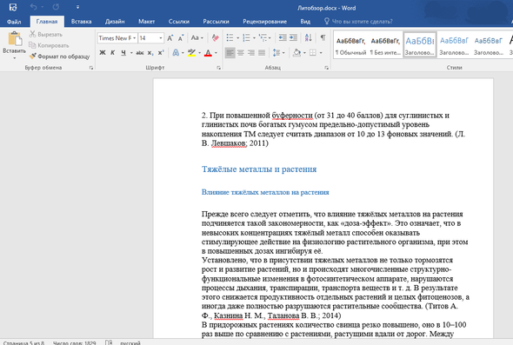The image size is (513, 345).
Task: Click Вырезать to cut selection
Action: tap(46, 35)
